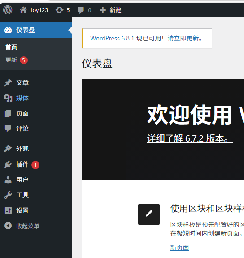Screen dimensions: 244x258
Task: Click the updates refresh icon in admin bar
Action: (59, 10)
